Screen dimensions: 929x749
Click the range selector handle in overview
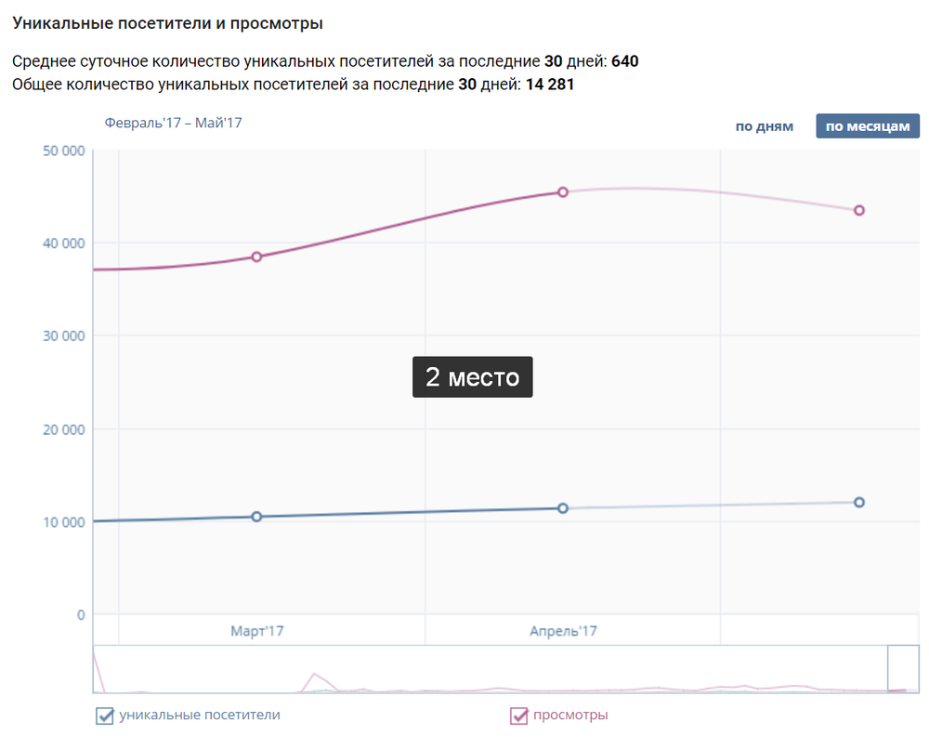pyautogui.click(x=903, y=669)
